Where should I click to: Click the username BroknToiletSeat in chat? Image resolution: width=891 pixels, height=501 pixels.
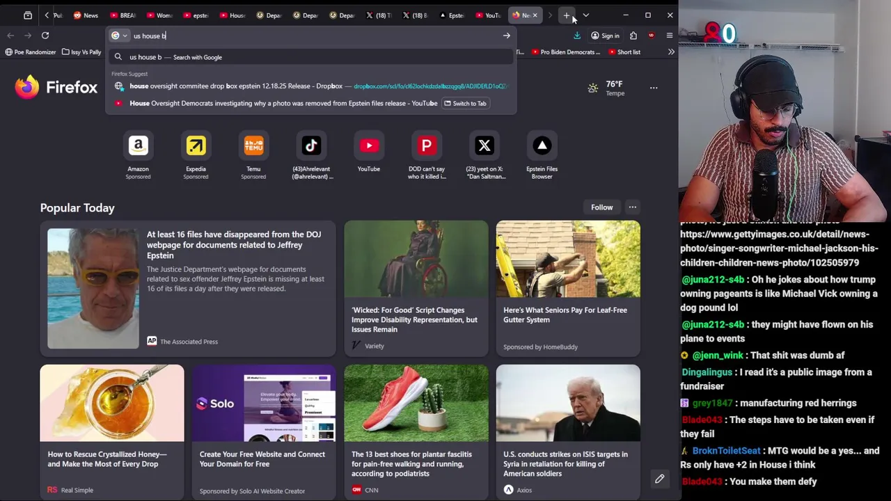(x=726, y=451)
